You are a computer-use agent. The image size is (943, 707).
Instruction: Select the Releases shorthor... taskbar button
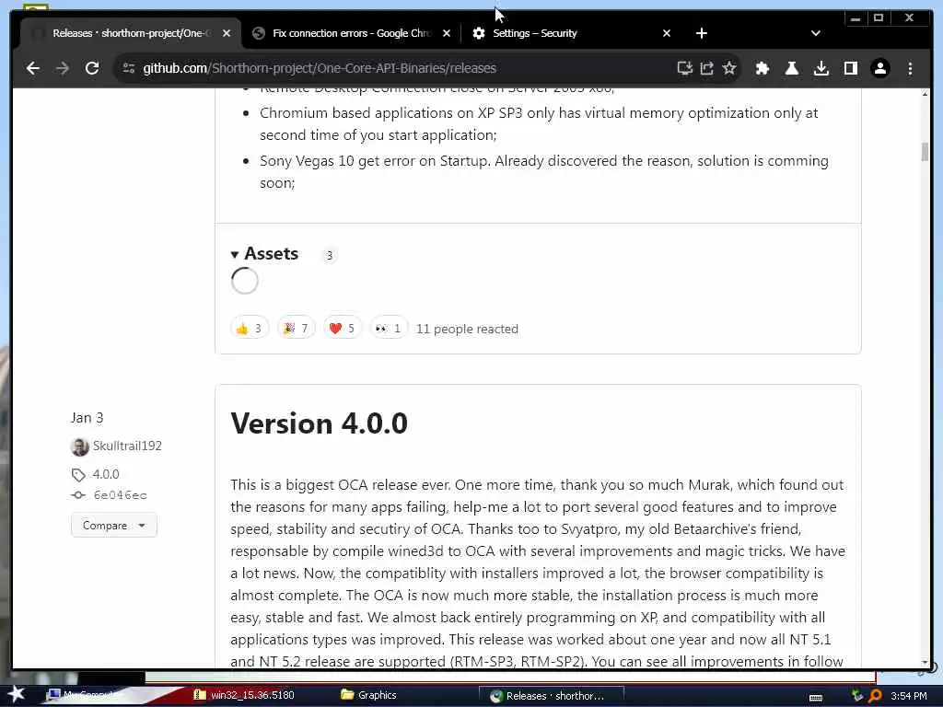[x=552, y=696]
